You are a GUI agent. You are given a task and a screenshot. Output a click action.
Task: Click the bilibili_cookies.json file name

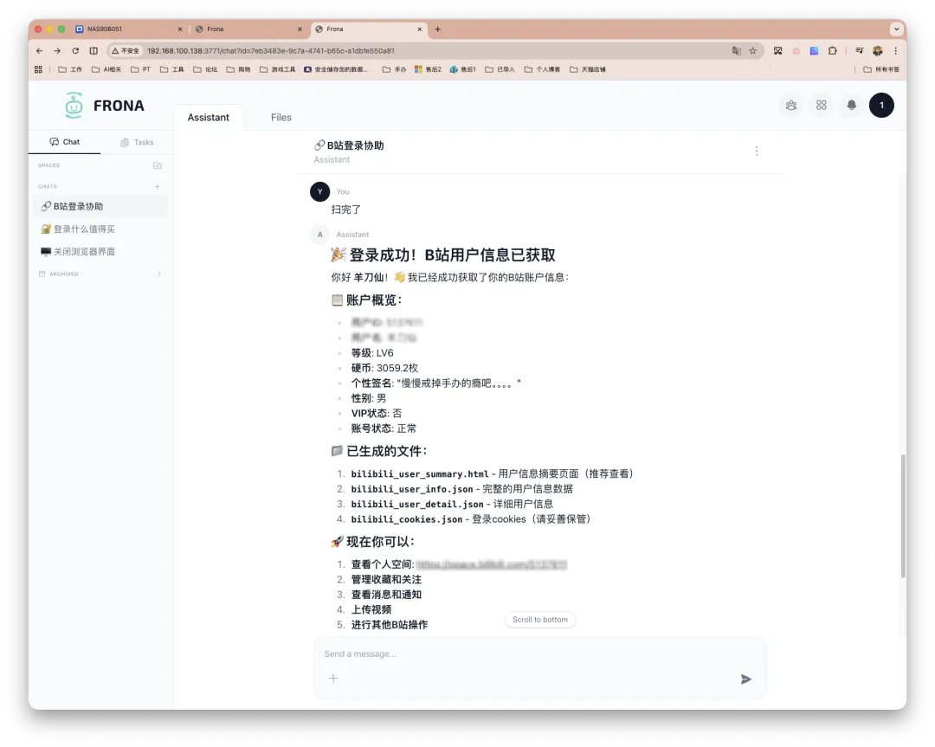(x=407, y=519)
